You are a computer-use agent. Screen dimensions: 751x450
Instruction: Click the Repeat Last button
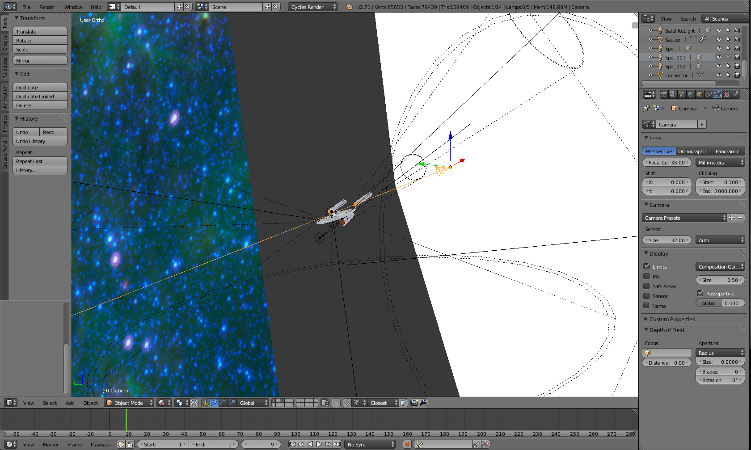(x=40, y=161)
